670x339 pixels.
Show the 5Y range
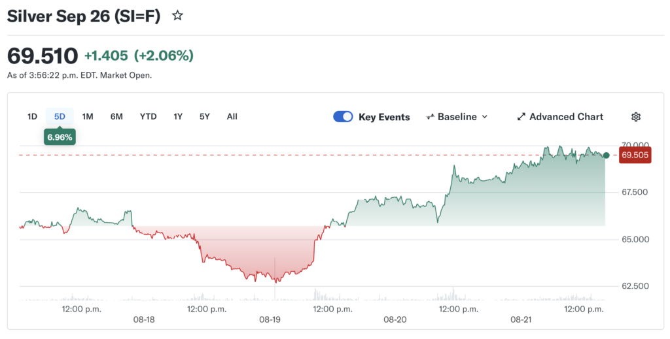click(205, 116)
